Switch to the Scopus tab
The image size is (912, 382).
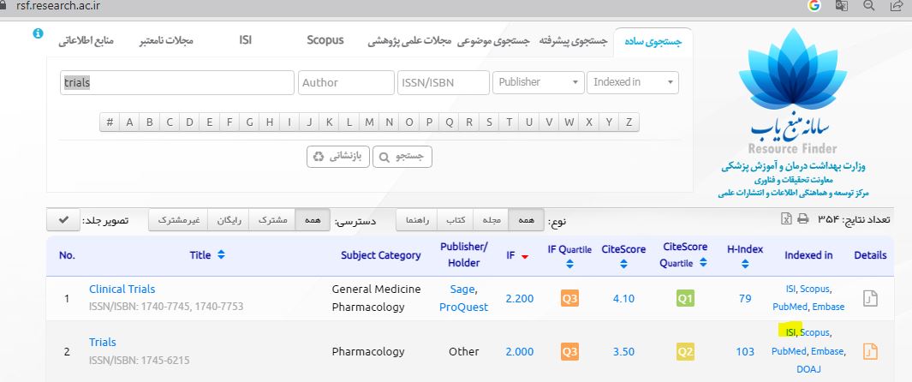coord(325,40)
